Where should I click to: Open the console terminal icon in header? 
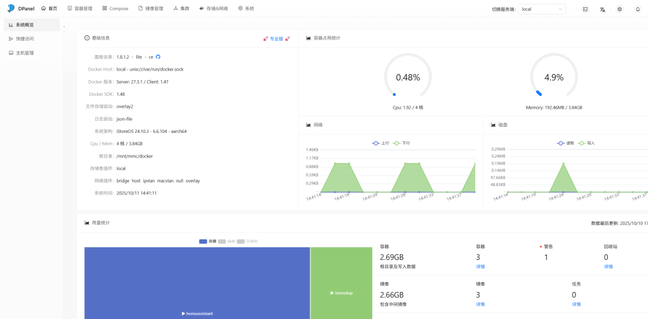585,9
